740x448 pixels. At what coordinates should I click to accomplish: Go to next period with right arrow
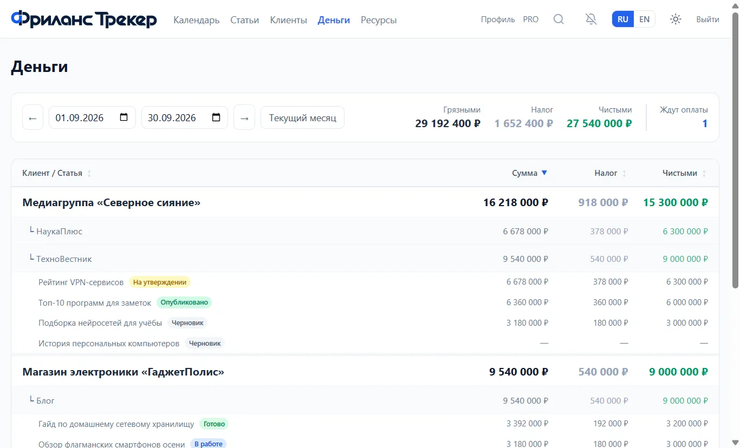[x=244, y=118]
